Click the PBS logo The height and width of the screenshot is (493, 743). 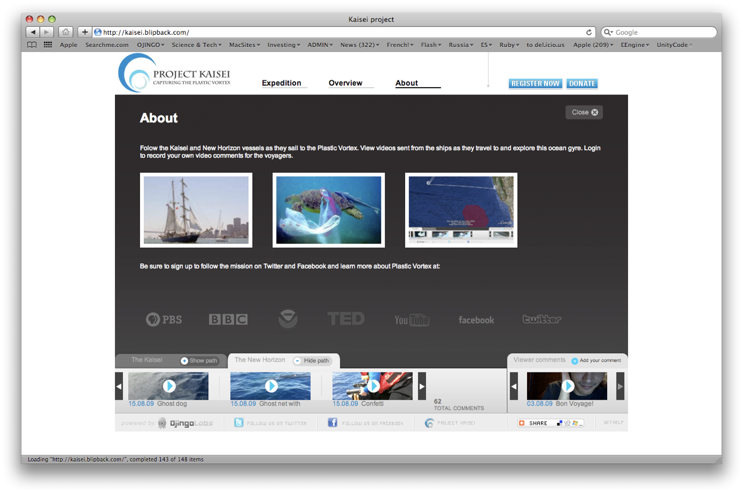(164, 319)
